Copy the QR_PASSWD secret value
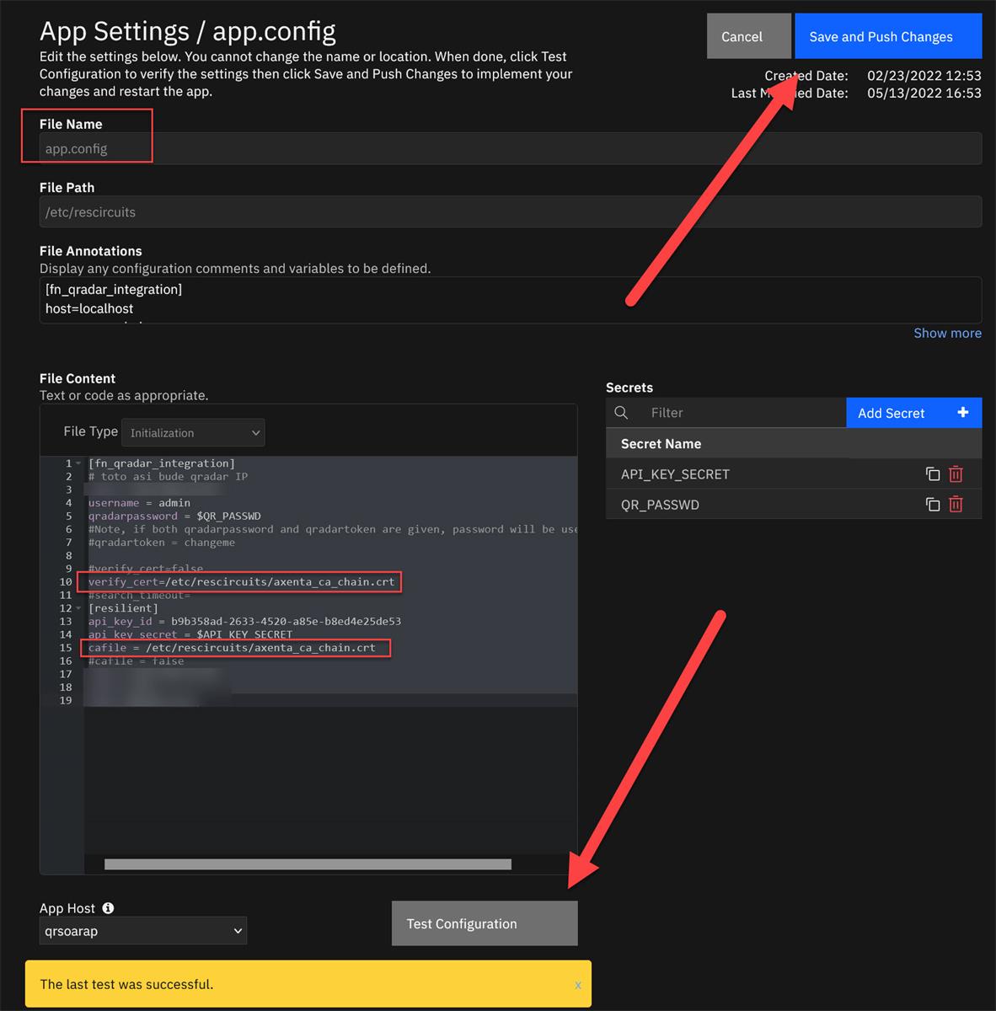Image resolution: width=996 pixels, height=1011 pixels. click(933, 504)
